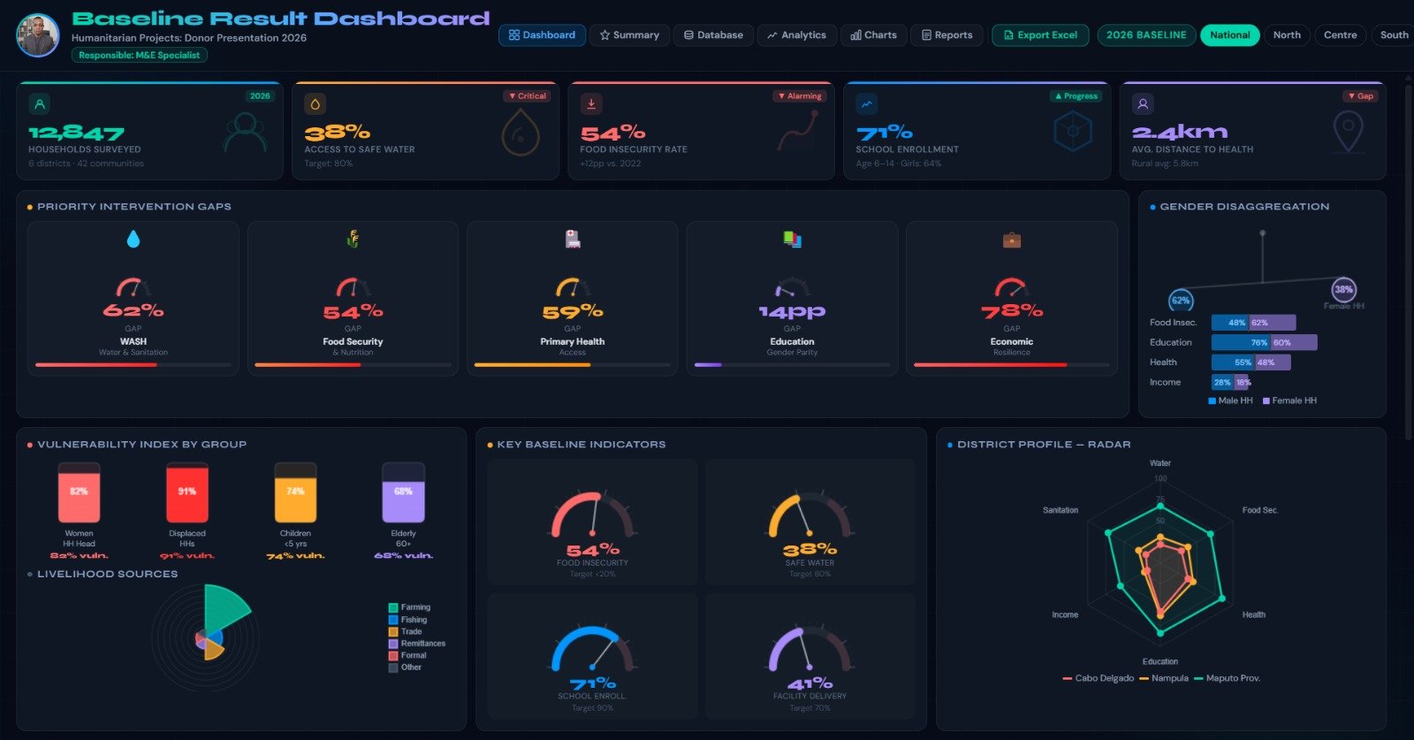The width and height of the screenshot is (1414, 740).
Task: Click the School Enroll 71% gauge
Action: coord(593,648)
